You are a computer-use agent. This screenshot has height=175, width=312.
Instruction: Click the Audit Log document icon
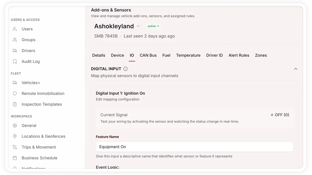point(15,62)
